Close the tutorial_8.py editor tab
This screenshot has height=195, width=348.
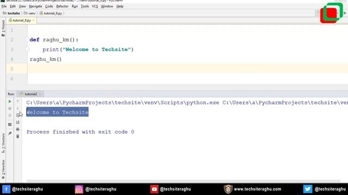pos(33,21)
